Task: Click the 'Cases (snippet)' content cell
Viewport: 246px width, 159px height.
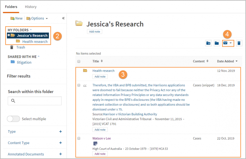Action: point(203,85)
